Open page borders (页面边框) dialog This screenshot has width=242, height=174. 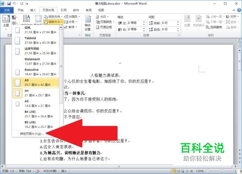coord(104,27)
